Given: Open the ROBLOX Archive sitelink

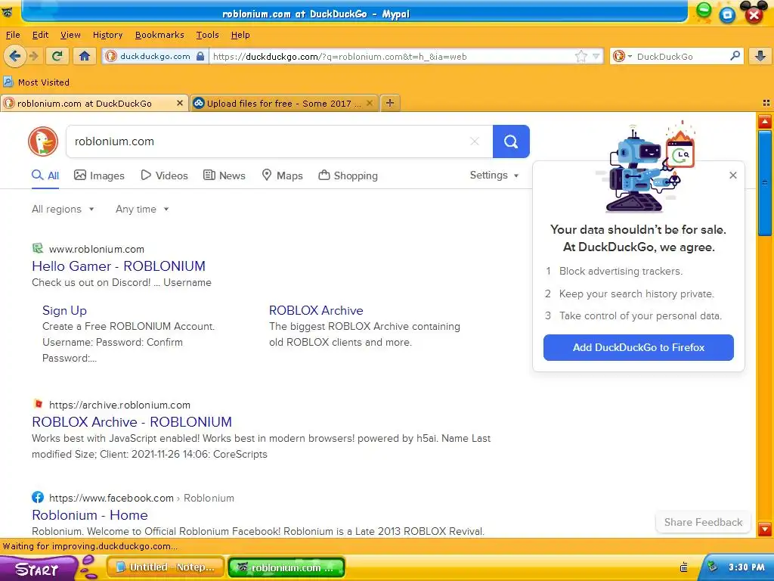Looking at the screenshot, I should pyautogui.click(x=316, y=310).
